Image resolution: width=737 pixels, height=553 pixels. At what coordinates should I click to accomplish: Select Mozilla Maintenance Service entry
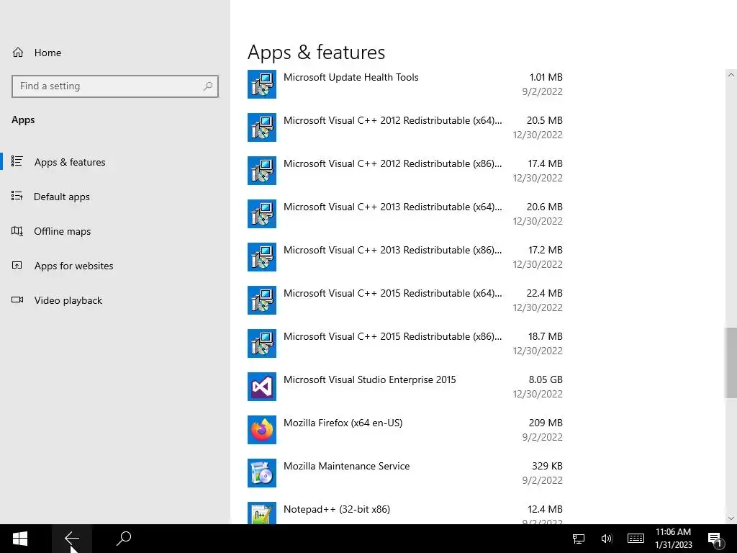pyautogui.click(x=405, y=474)
